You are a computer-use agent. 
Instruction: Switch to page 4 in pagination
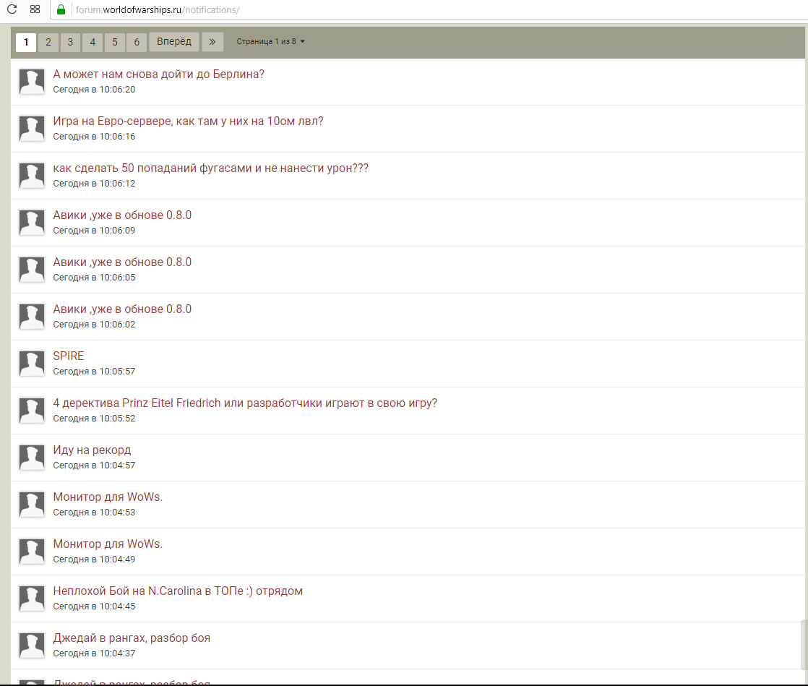point(93,42)
